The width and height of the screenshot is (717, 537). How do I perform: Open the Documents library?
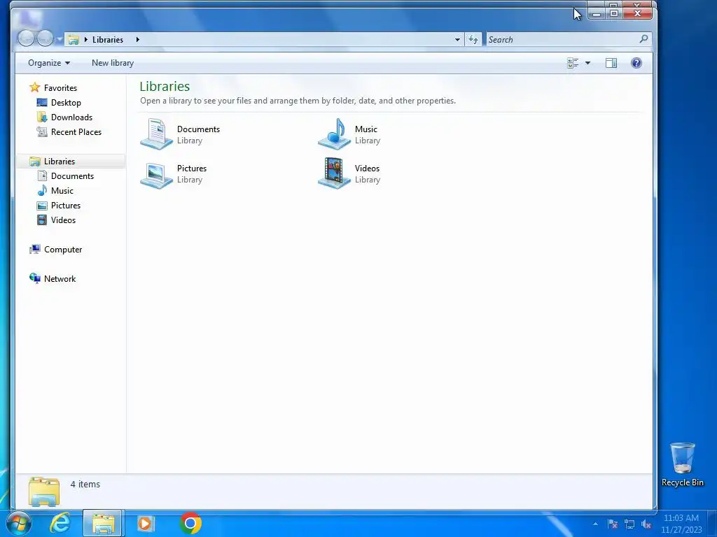(x=180, y=134)
